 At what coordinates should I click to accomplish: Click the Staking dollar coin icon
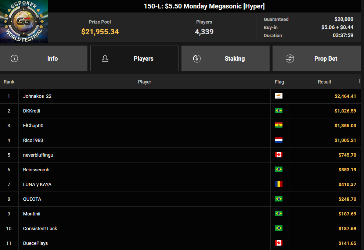click(197, 58)
